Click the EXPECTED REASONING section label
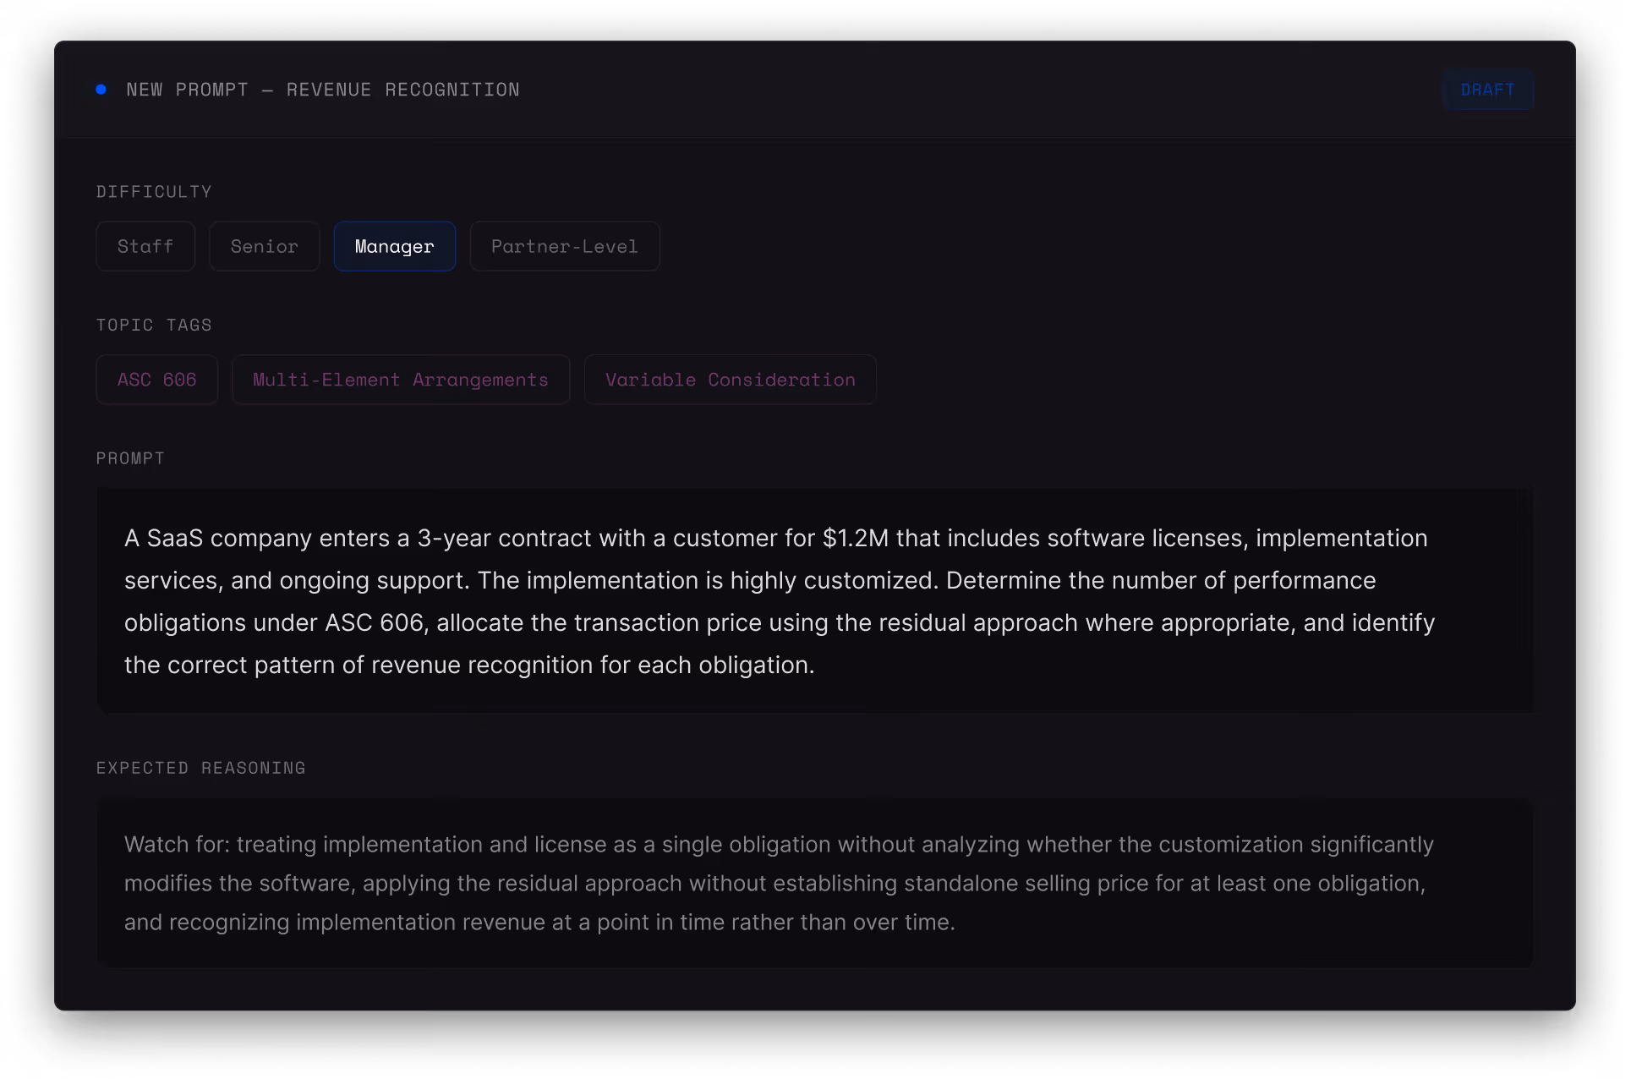The height and width of the screenshot is (1079, 1631). pyautogui.click(x=201, y=768)
